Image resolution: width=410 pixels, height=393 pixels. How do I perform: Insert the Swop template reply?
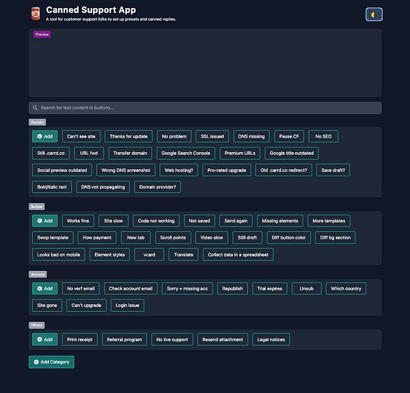point(53,237)
